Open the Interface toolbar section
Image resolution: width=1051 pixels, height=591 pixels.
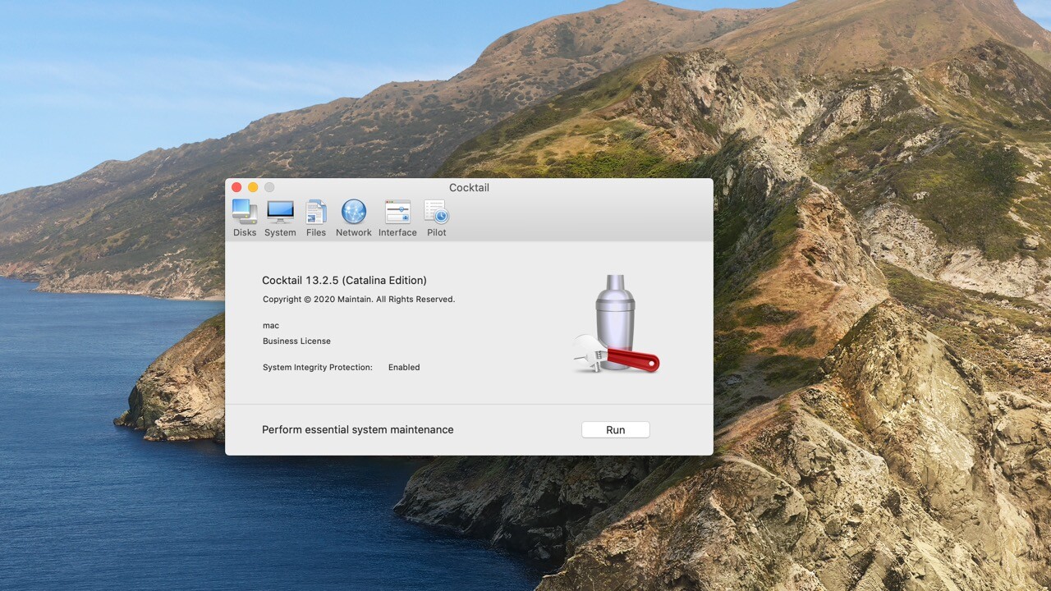coord(397,218)
